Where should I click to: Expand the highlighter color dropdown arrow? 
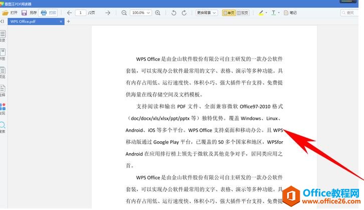pyautogui.click(x=266, y=13)
